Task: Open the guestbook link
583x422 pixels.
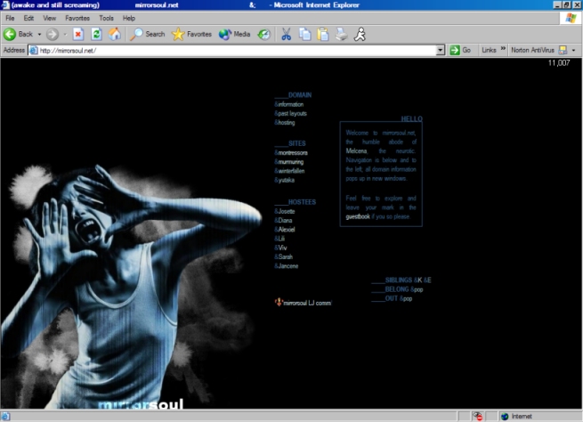Action: click(357, 216)
